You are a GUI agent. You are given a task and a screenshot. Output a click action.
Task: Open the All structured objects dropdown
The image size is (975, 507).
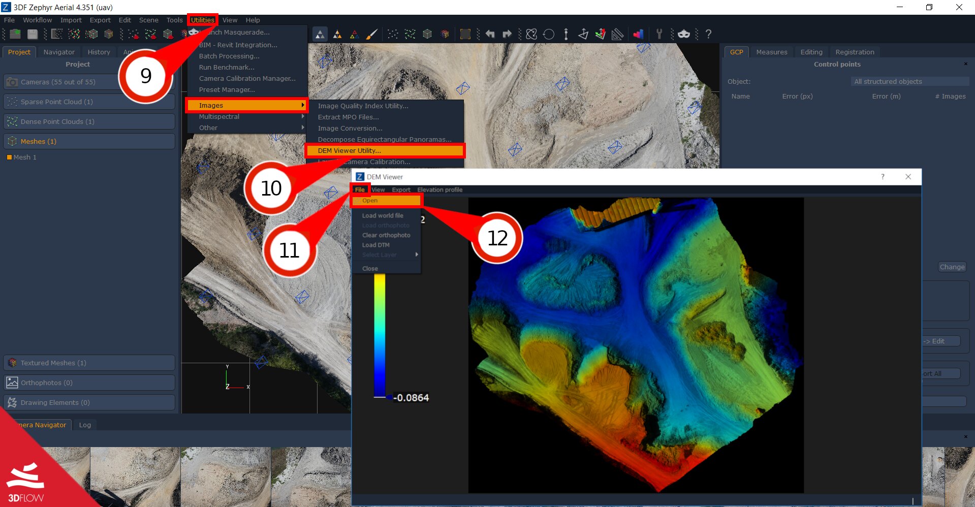tap(909, 81)
